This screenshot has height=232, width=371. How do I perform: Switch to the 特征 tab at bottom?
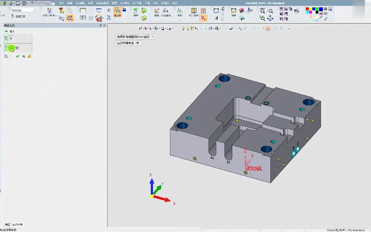7,225
